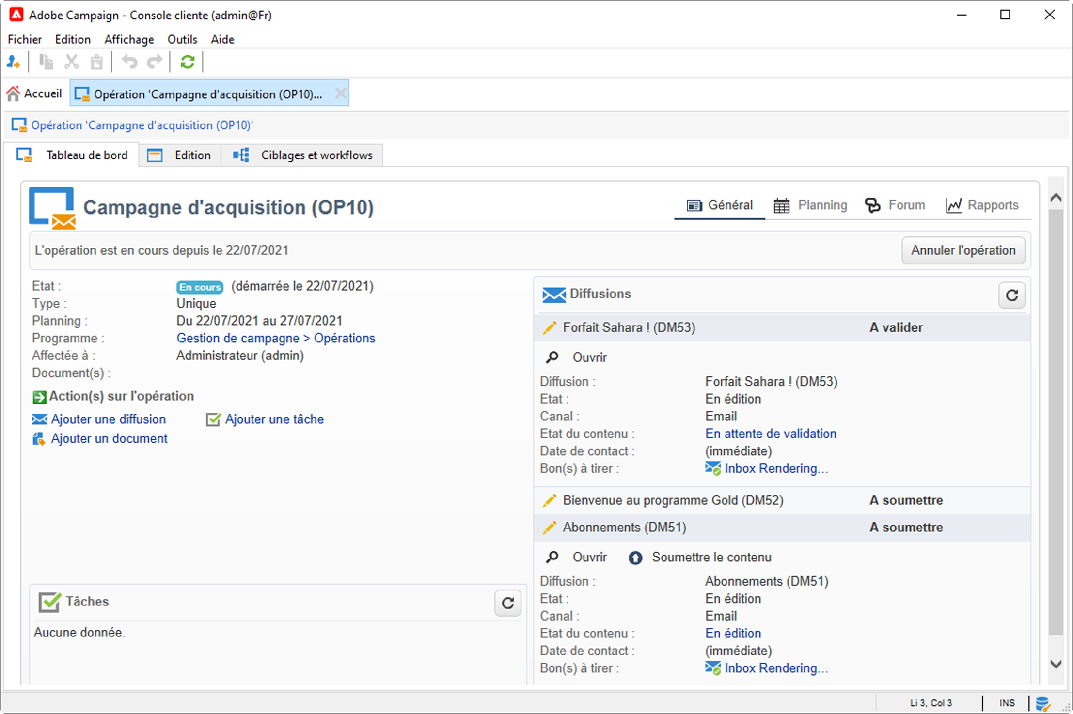Close the Opération Campagne d'acquisition tab
Viewport: 1073px width, 714px height.
tap(341, 93)
